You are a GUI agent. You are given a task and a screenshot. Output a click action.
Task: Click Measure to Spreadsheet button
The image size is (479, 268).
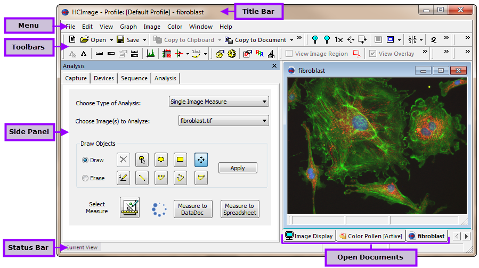[x=240, y=209]
